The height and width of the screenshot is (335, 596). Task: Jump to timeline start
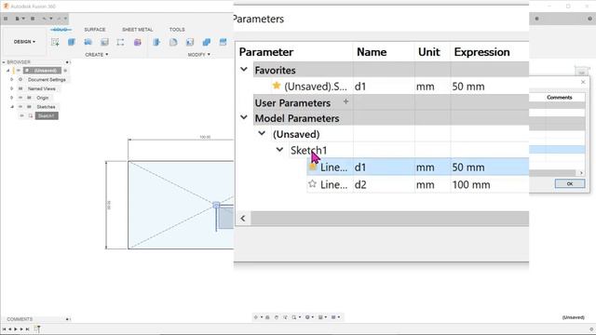click(4, 328)
